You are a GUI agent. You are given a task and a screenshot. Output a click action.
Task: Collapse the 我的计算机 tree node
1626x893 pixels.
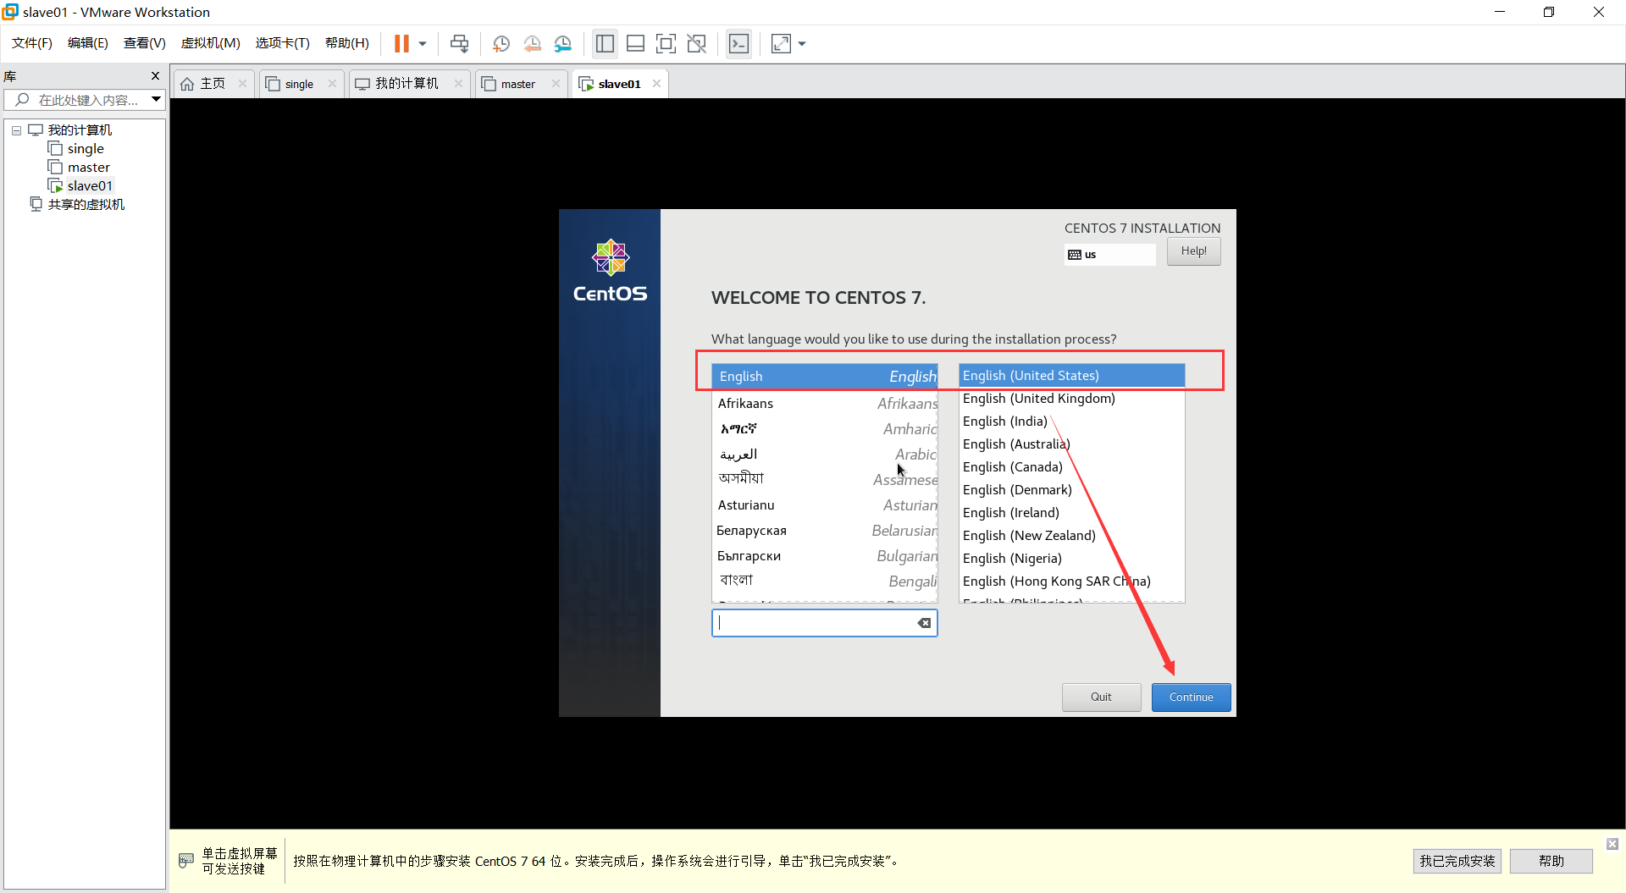point(15,130)
